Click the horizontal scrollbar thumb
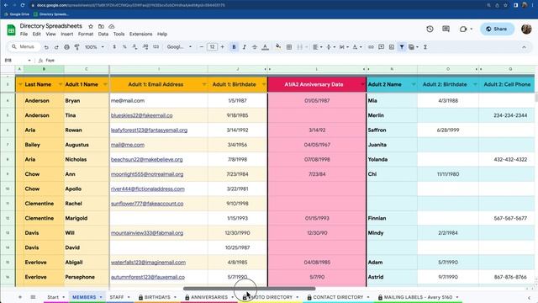This screenshot has height=303, width=538. pyautogui.click(x=249, y=289)
